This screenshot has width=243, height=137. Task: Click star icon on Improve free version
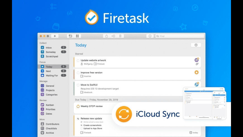(x=197, y=72)
